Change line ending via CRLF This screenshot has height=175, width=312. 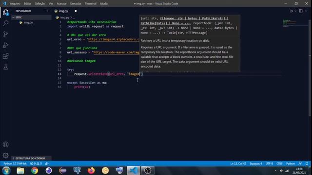click(279, 163)
